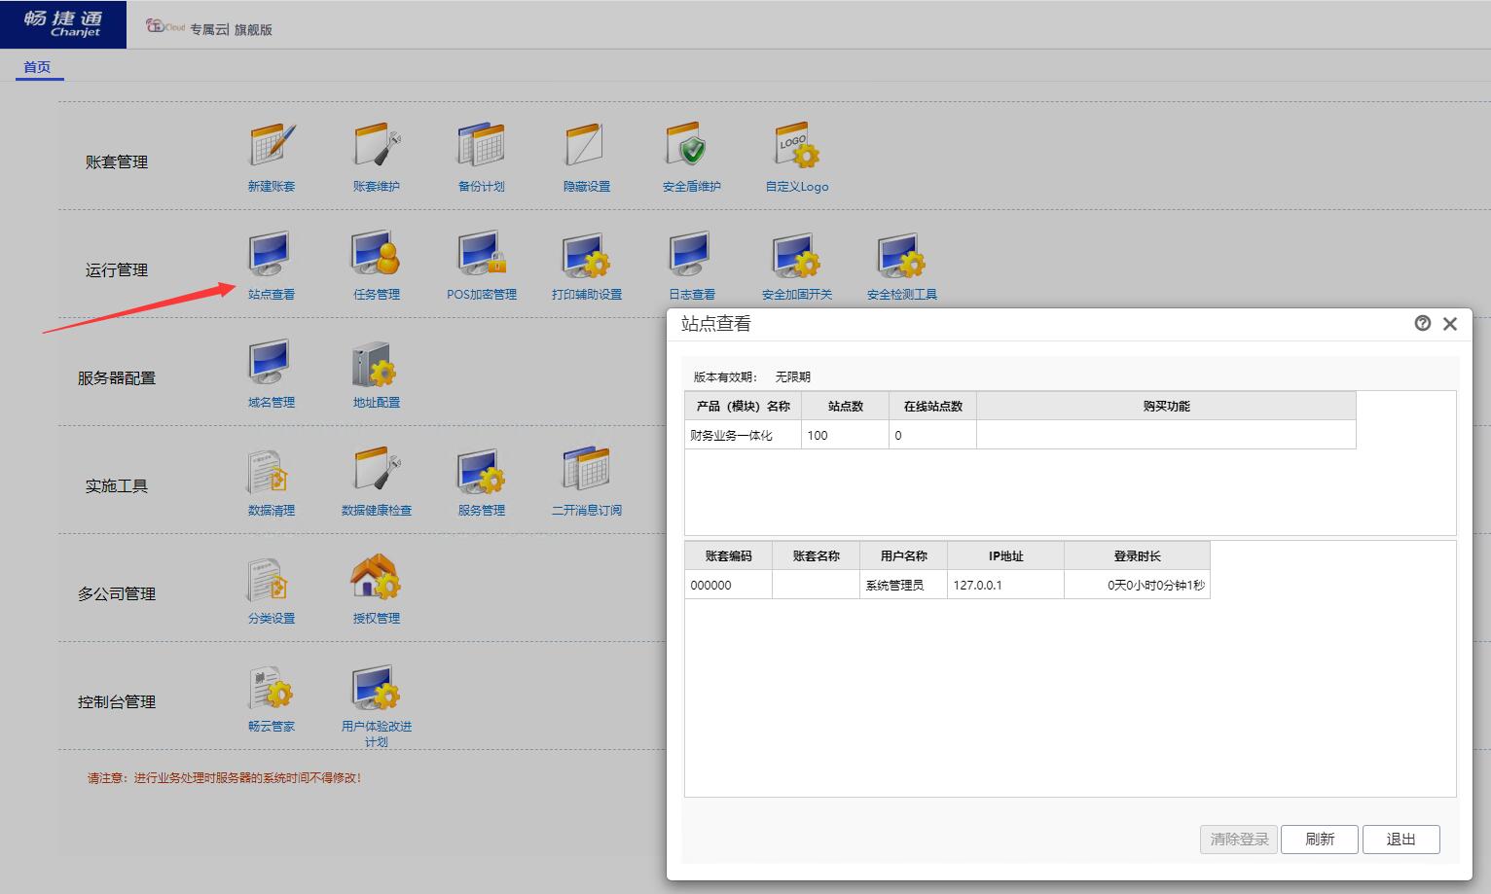
Task: Open 授权管理 house icon
Action: click(377, 578)
